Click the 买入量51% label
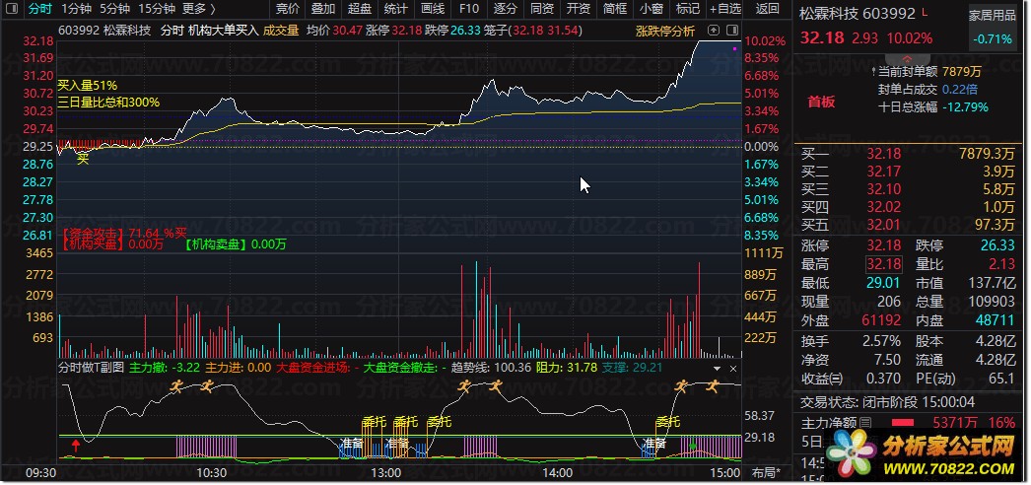1031x485 pixels. 88,86
